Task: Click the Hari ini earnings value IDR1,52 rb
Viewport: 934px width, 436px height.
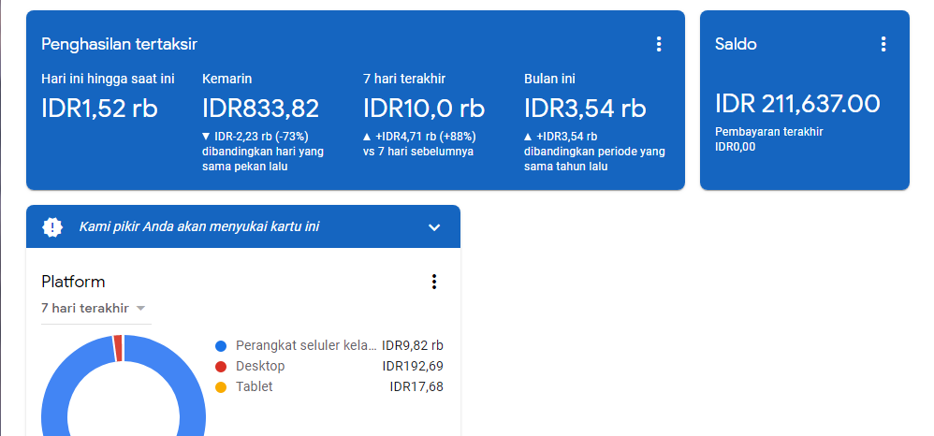Action: pyautogui.click(x=100, y=109)
